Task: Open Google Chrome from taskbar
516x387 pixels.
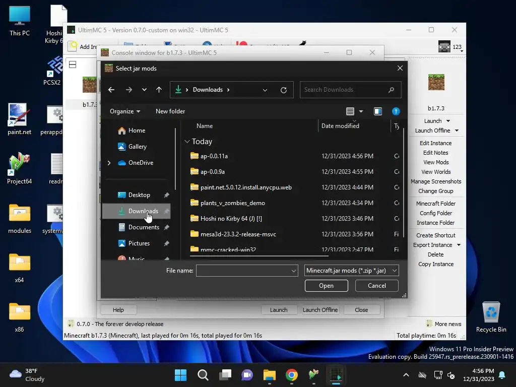Action: pos(291,375)
